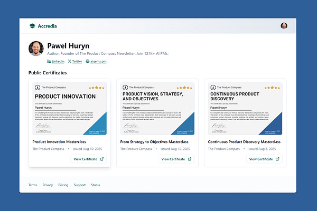Click the five stars on the Product Vision certificate

(x=184, y=88)
